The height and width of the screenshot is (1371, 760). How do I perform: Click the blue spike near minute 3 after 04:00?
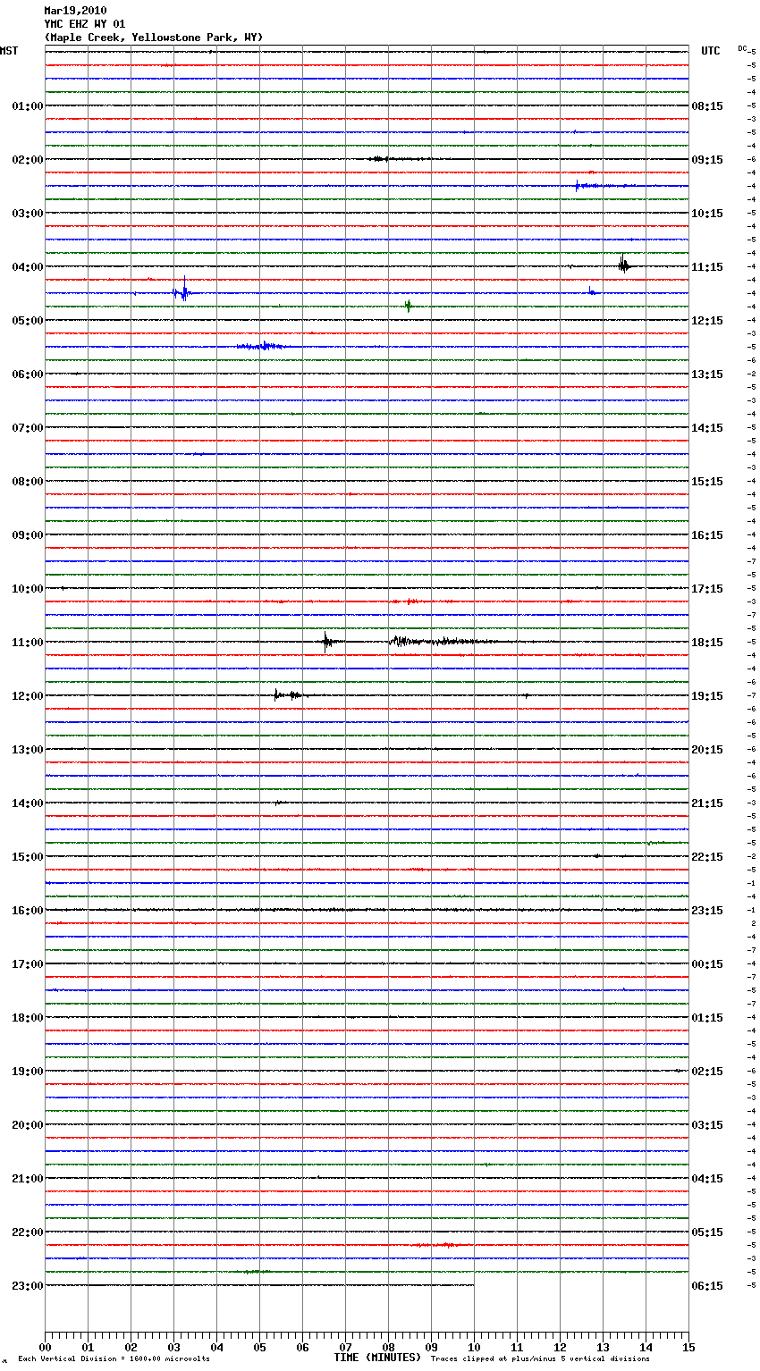(x=183, y=290)
